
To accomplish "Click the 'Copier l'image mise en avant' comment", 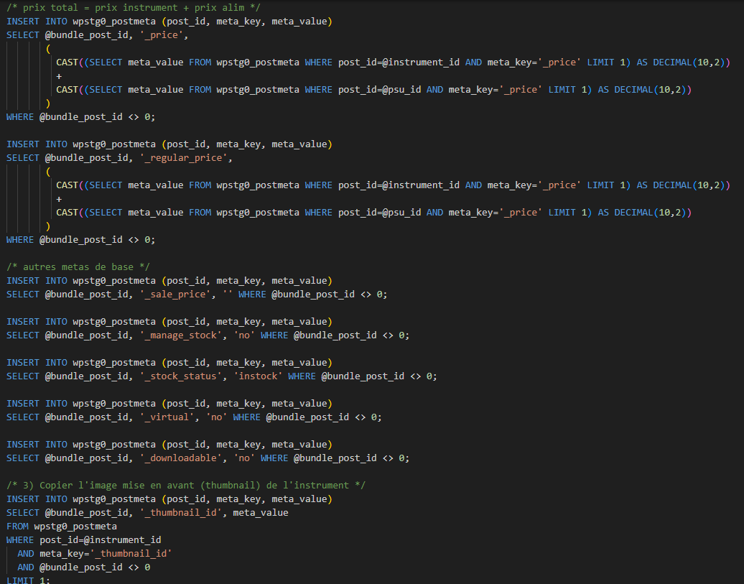I will coord(185,486).
